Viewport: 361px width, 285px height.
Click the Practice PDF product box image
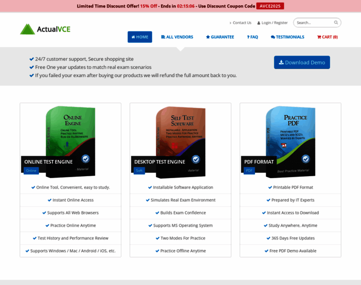coord(291,142)
